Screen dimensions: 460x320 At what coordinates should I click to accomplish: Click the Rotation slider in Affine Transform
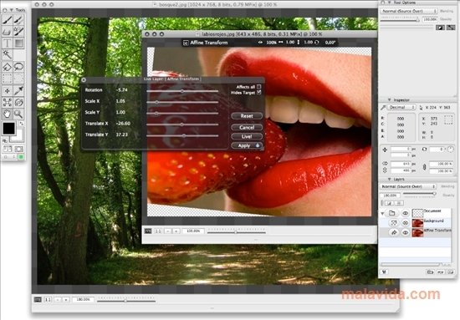182,91
